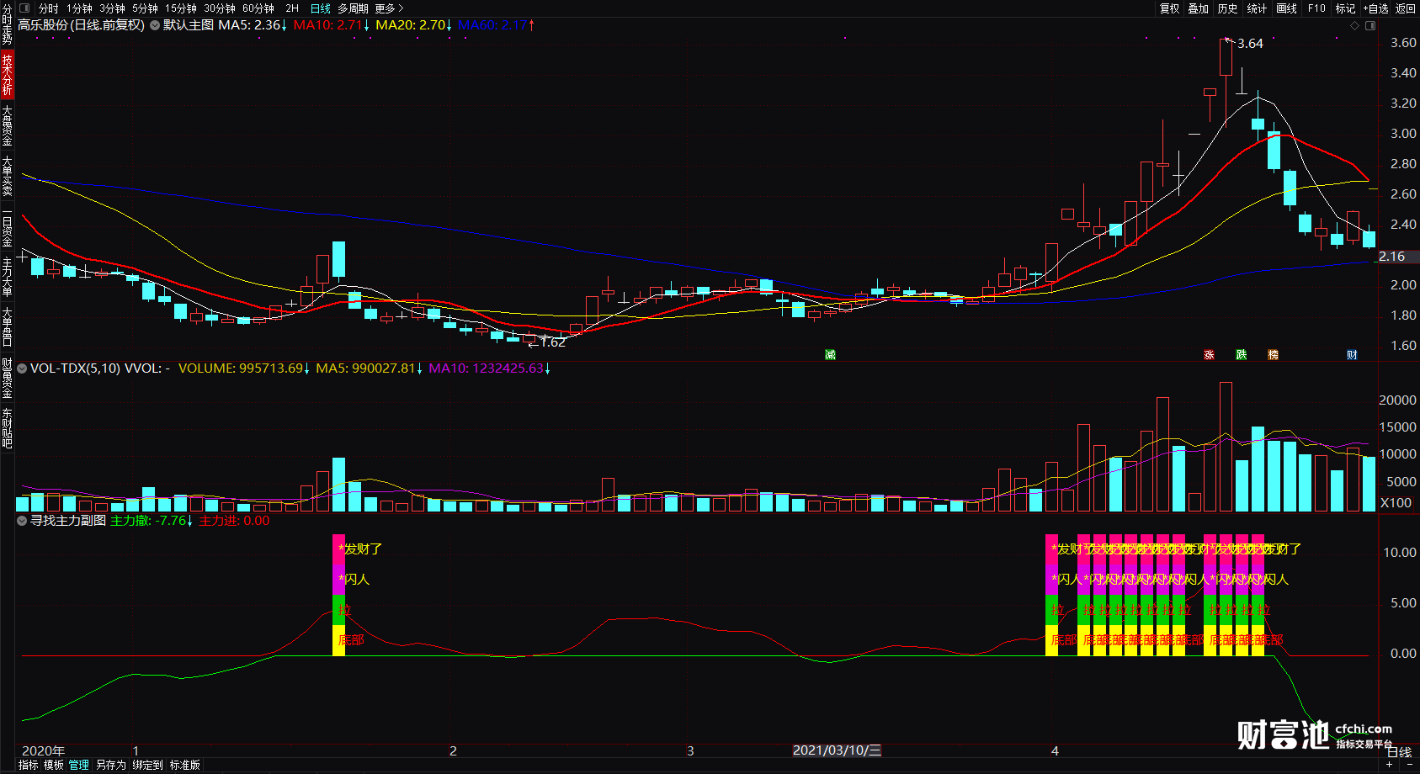Open 大盘资金 sidebar tab
Screen dimensions: 1420x774
(x=7, y=125)
